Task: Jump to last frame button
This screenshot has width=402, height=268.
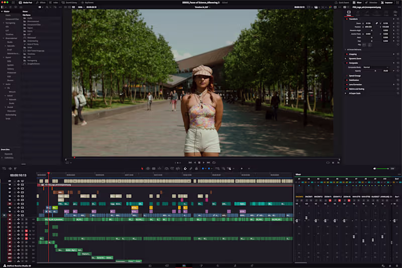Action: tap(209, 162)
